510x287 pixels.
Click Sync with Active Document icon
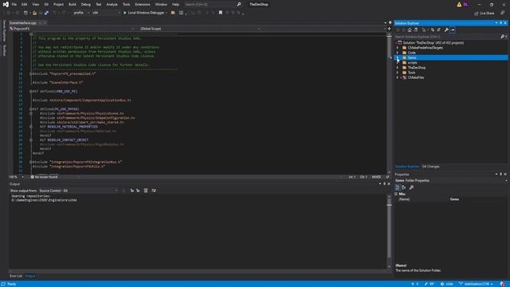(x=433, y=30)
